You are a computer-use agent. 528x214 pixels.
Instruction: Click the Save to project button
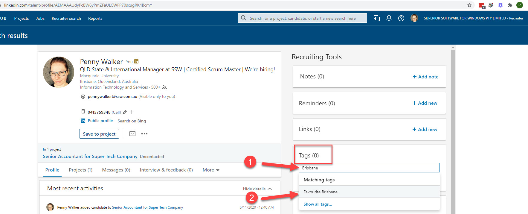tap(99, 134)
